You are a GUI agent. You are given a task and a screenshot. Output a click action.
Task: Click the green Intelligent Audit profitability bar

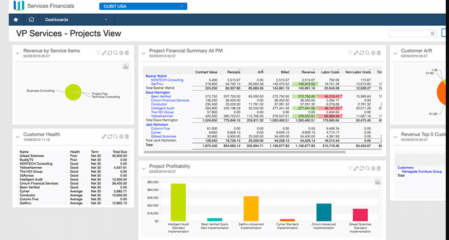[178, 202]
